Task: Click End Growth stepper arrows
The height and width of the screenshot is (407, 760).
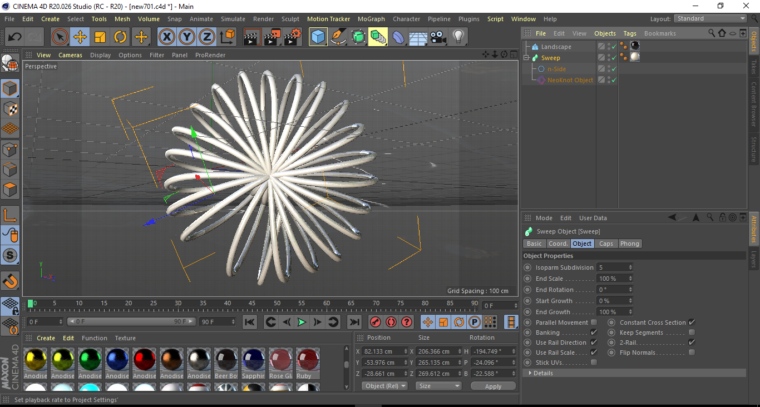Action: pos(630,312)
